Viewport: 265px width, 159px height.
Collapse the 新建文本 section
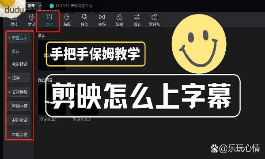click(x=19, y=38)
